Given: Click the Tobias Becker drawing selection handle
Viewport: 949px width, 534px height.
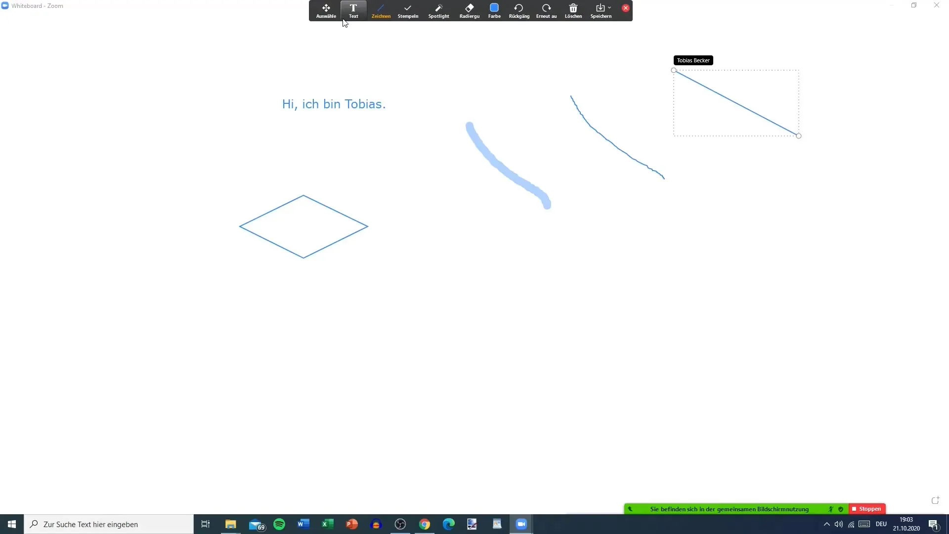Looking at the screenshot, I should tap(673, 70).
